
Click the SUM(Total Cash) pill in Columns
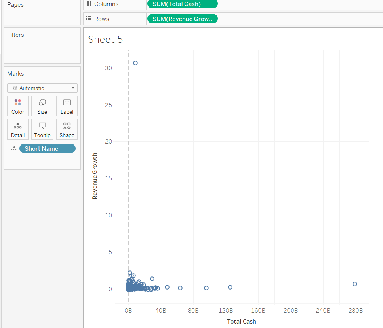tap(182, 4)
